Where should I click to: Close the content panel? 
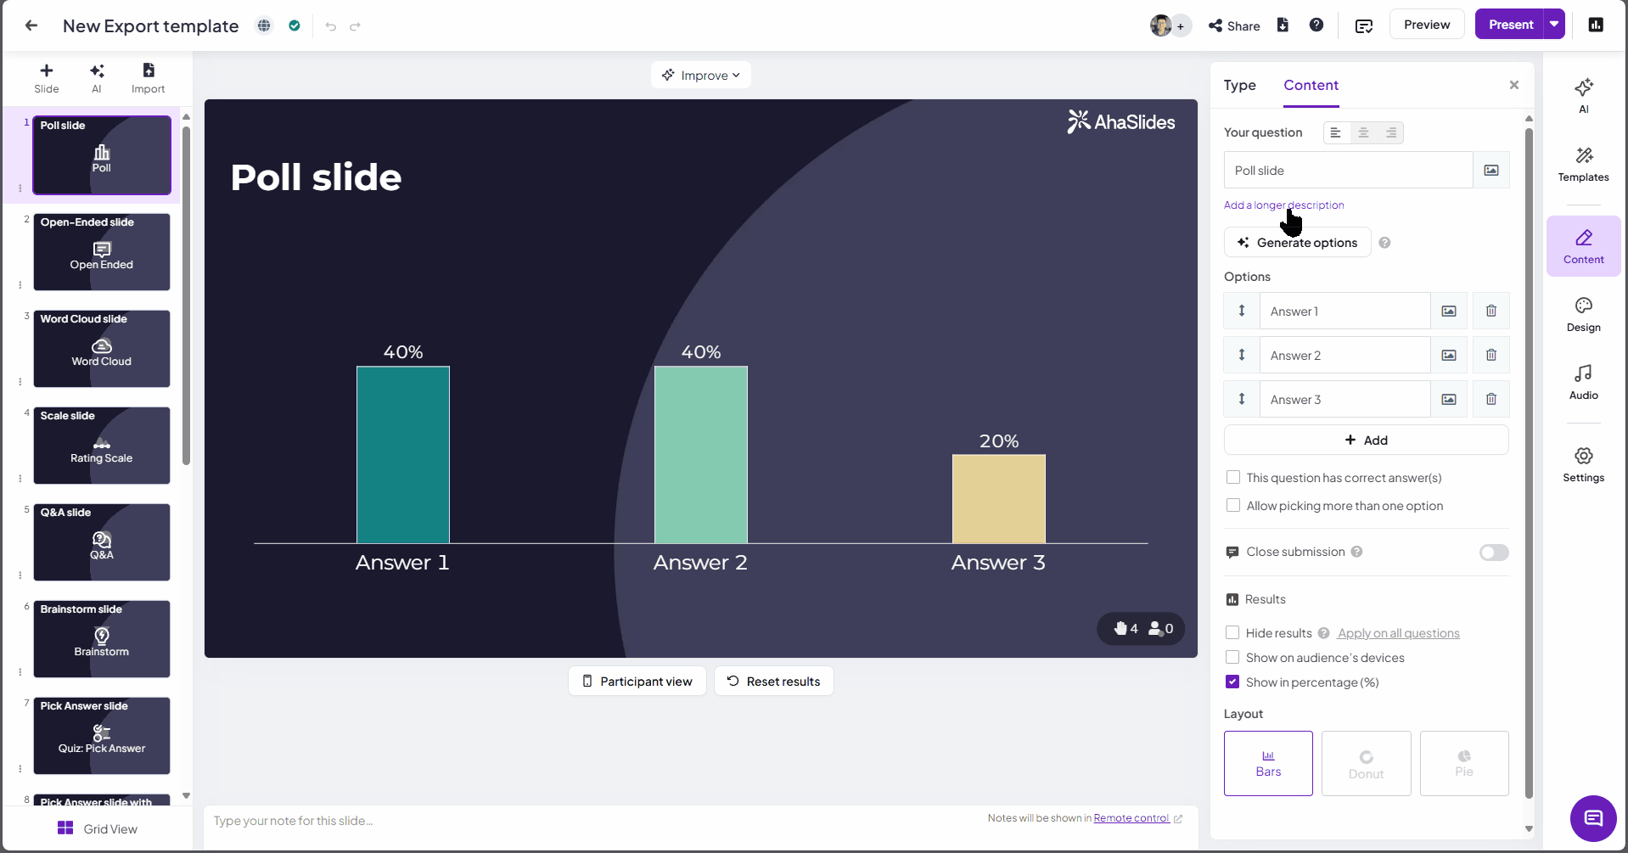(x=1514, y=85)
